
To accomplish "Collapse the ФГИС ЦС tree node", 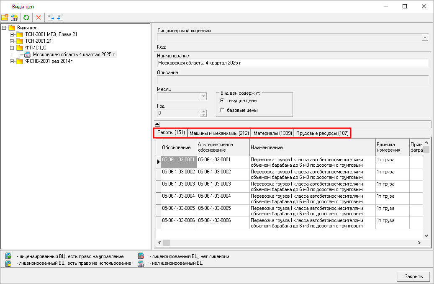I will [12, 48].
